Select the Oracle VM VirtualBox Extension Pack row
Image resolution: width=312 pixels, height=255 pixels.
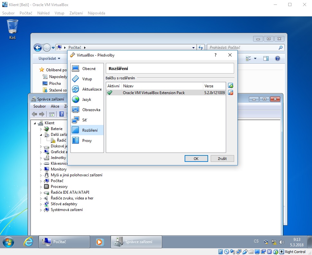click(154, 93)
